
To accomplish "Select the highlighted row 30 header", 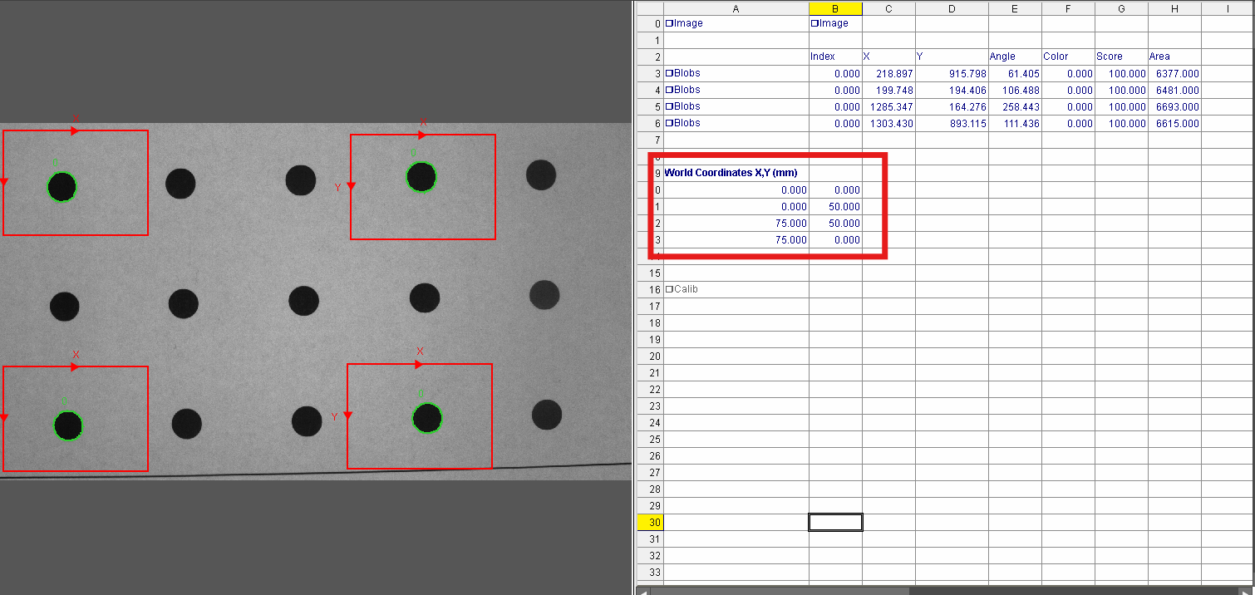I will (x=654, y=522).
